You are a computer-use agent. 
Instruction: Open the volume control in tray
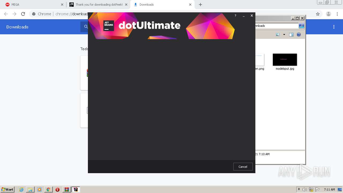tap(305, 190)
